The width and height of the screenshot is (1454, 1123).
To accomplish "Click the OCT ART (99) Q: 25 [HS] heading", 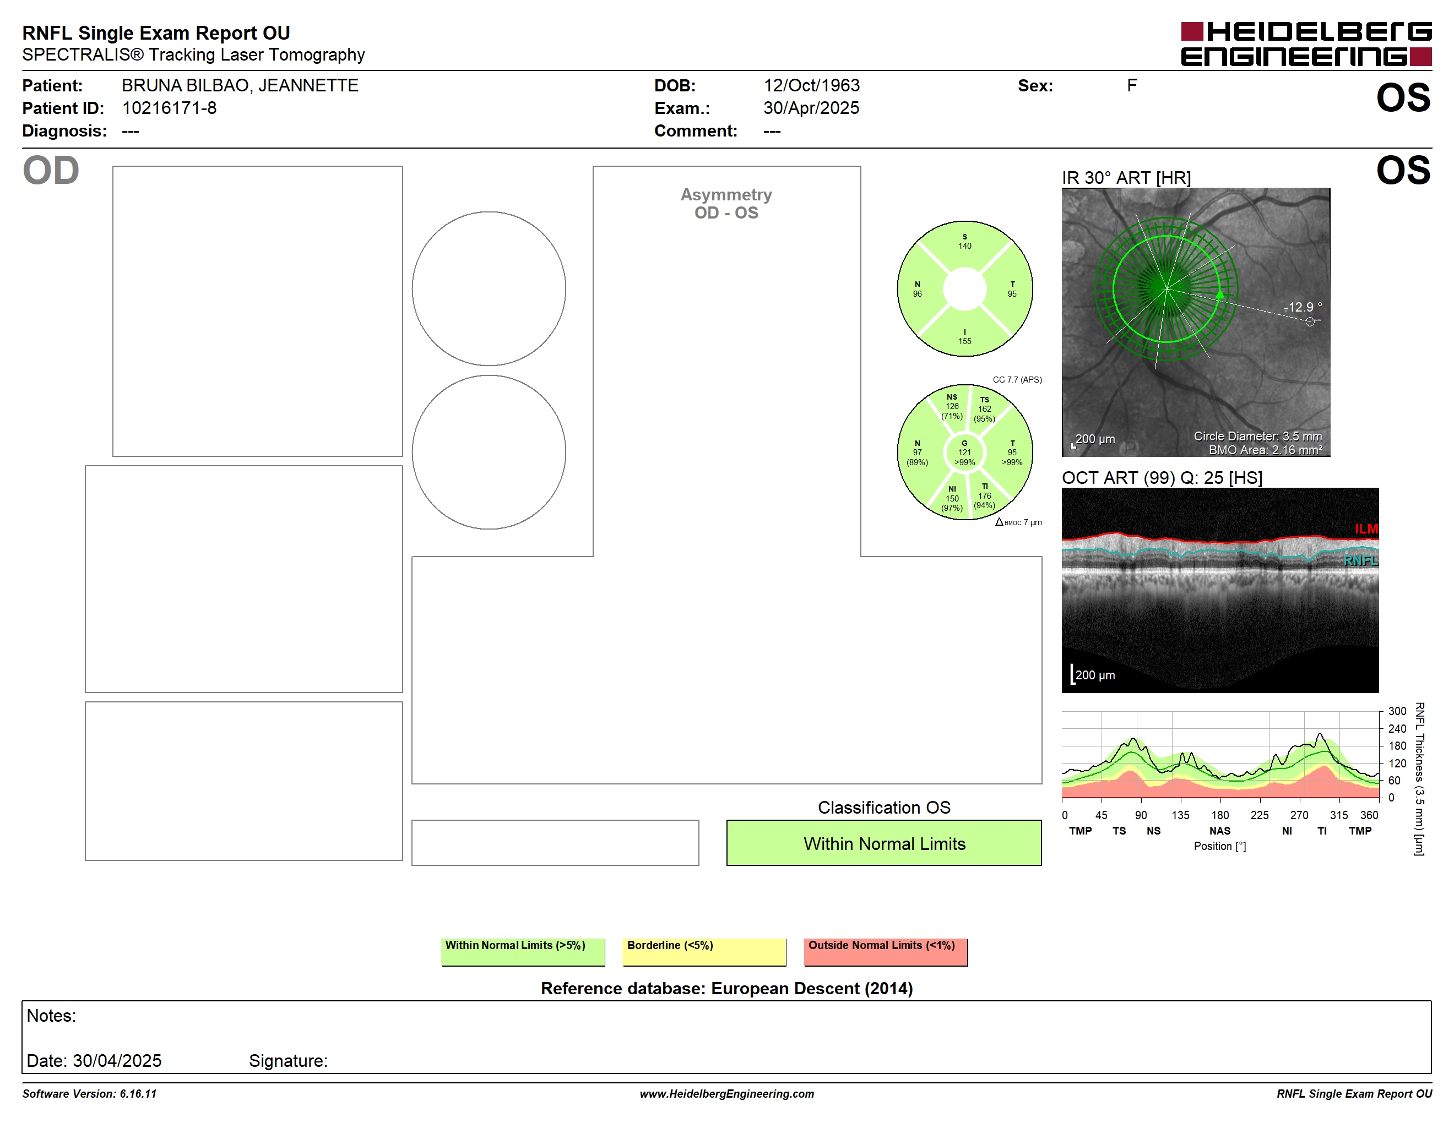I will pos(1162,478).
